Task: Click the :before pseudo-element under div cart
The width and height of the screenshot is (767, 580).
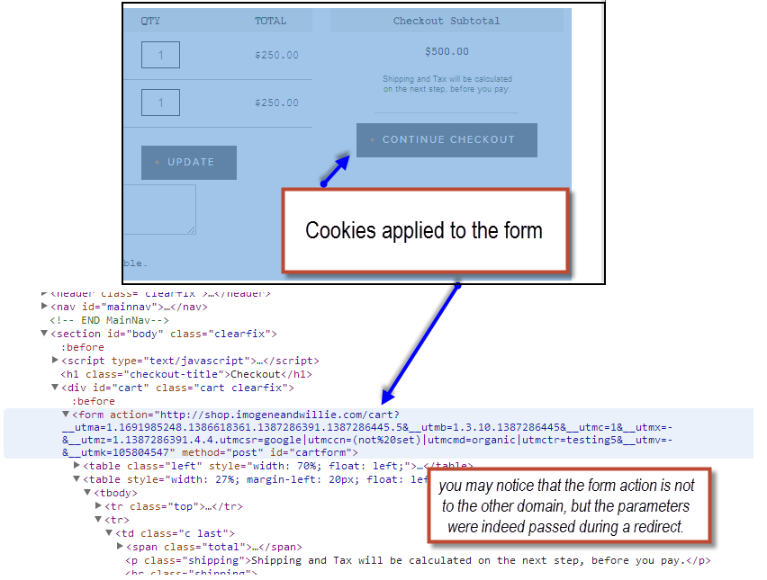Action: (93, 401)
